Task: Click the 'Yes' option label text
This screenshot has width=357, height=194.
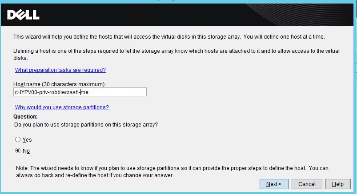Action: [x=27, y=140]
